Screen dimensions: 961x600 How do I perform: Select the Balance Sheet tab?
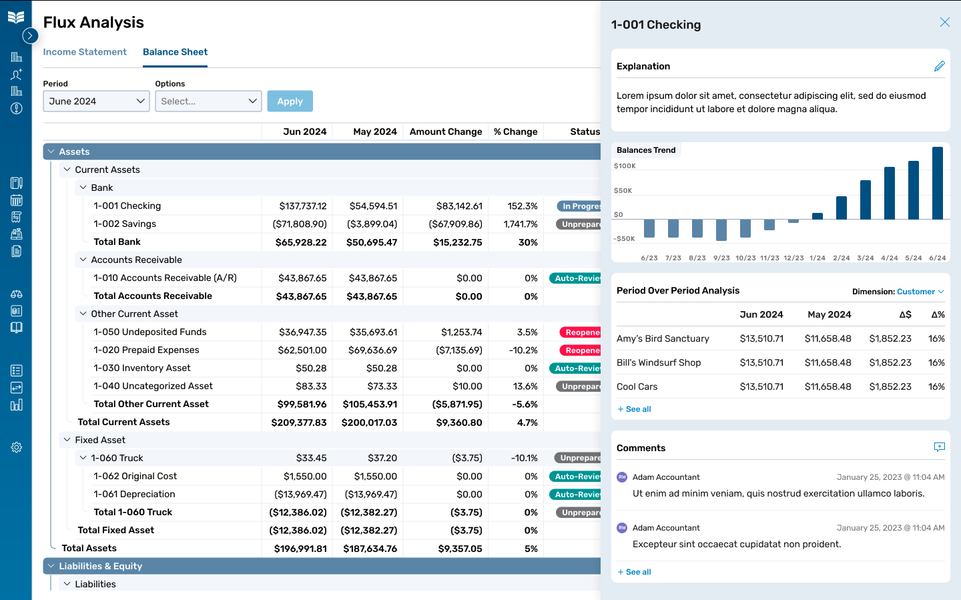click(x=175, y=52)
